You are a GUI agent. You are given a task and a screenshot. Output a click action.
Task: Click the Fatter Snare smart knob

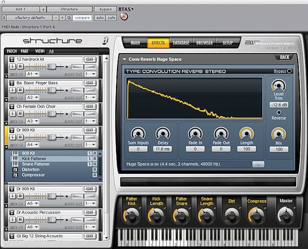pyautogui.click(x=181, y=215)
